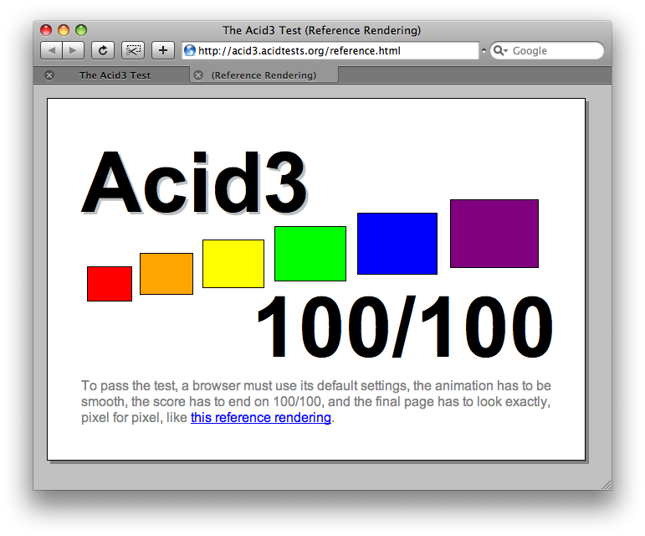
Task: Focus the Google search field
Action: (547, 50)
